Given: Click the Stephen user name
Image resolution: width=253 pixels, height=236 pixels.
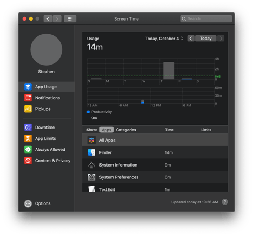Looking at the screenshot, I should click(46, 72).
